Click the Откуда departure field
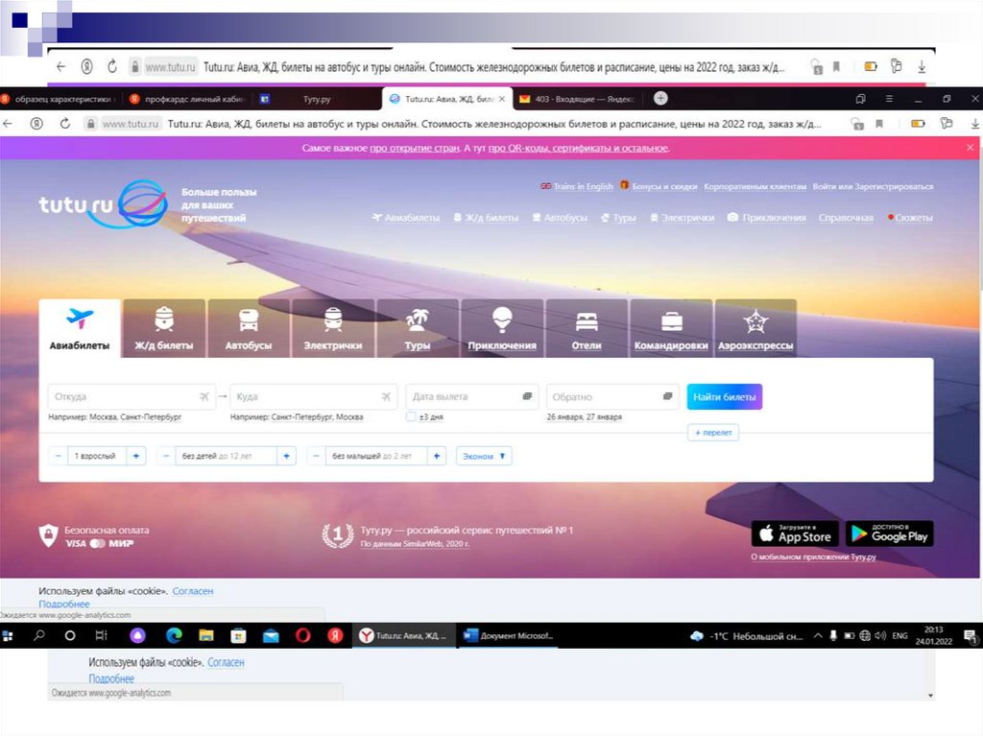Screen dimensions: 983x736 tap(131, 397)
